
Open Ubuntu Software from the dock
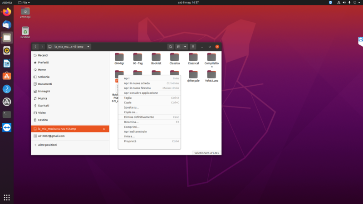[x=7, y=76]
